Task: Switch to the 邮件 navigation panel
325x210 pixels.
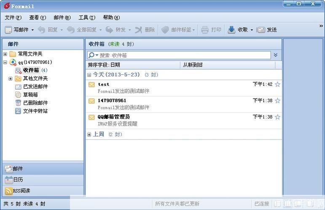Action: coord(43,169)
